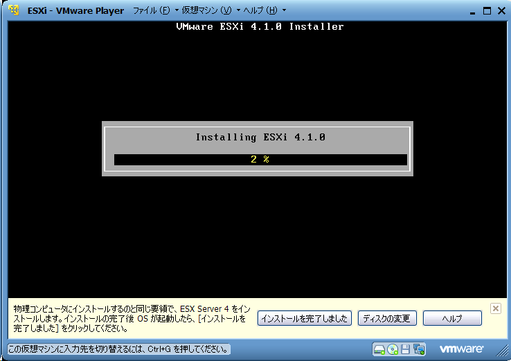Screen dimensions: 511x361
Task: Maximize the VMware Player window
Action: [487, 11]
